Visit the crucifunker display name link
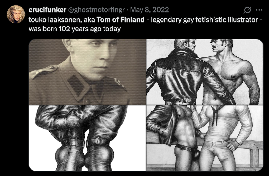Viewport: 269px width, 176px height. click(47, 10)
